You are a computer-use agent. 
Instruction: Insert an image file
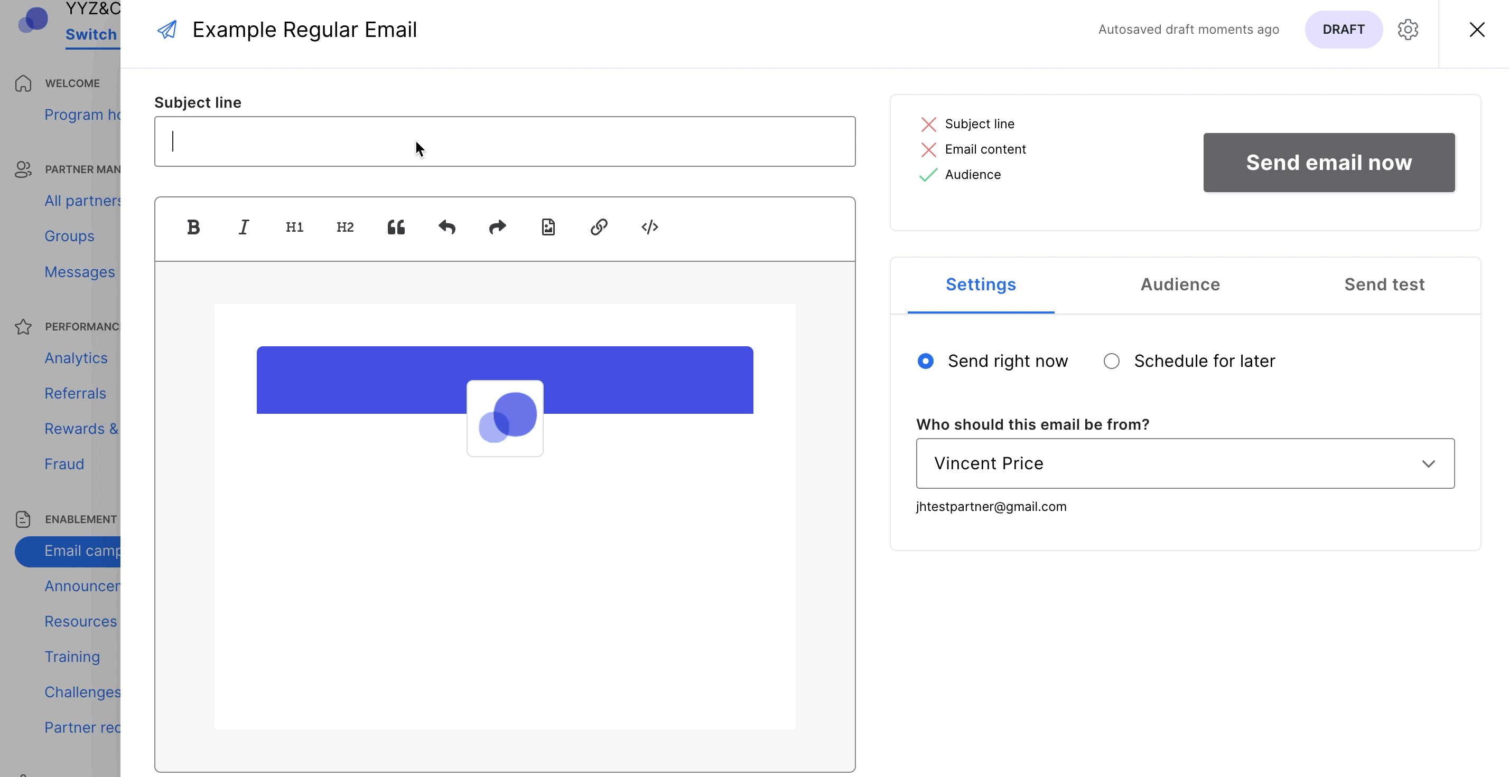tap(548, 227)
